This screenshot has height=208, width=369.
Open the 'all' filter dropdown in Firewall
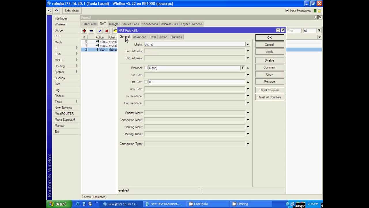(319, 31)
